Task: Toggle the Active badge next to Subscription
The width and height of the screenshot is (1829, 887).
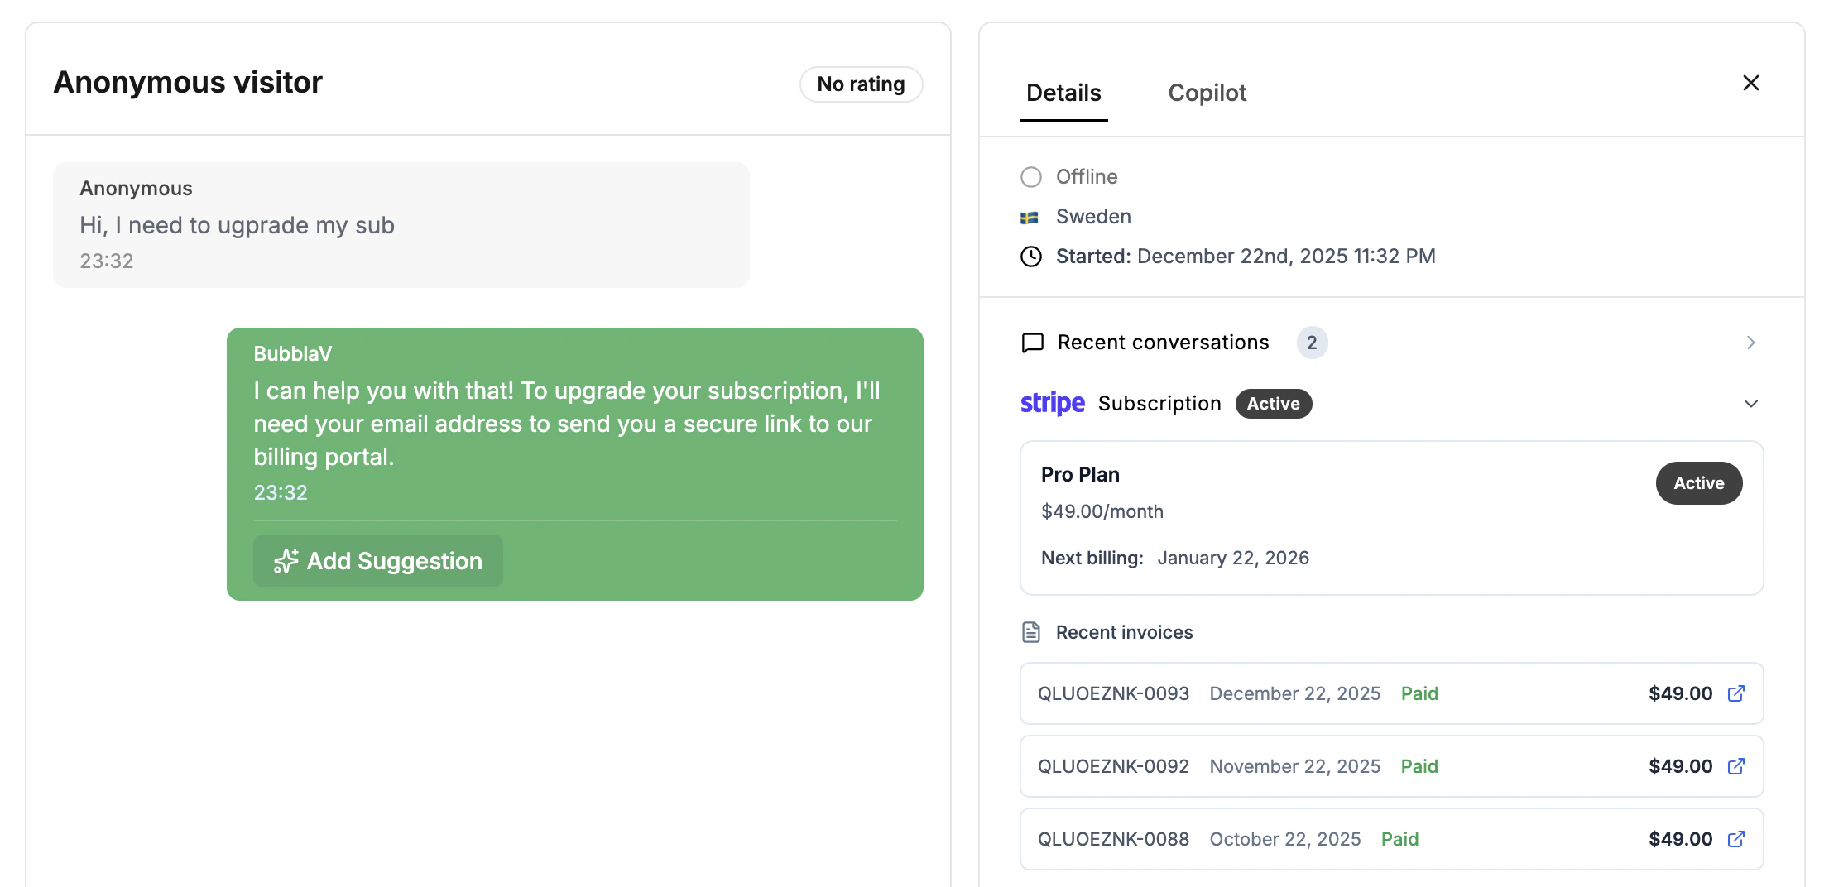Action: [x=1273, y=404]
